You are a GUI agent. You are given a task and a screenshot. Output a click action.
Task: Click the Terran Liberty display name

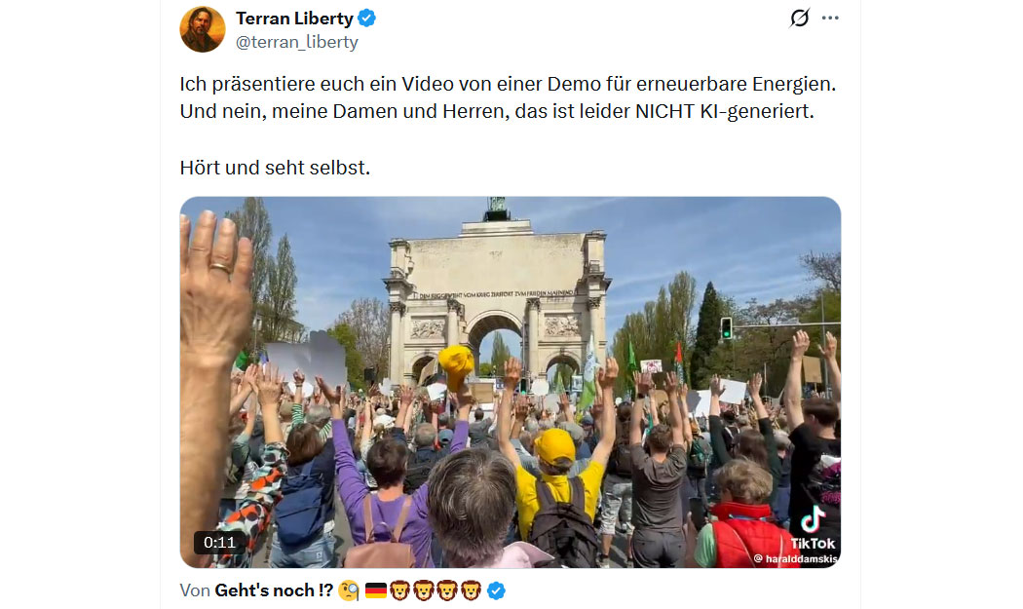coord(294,19)
